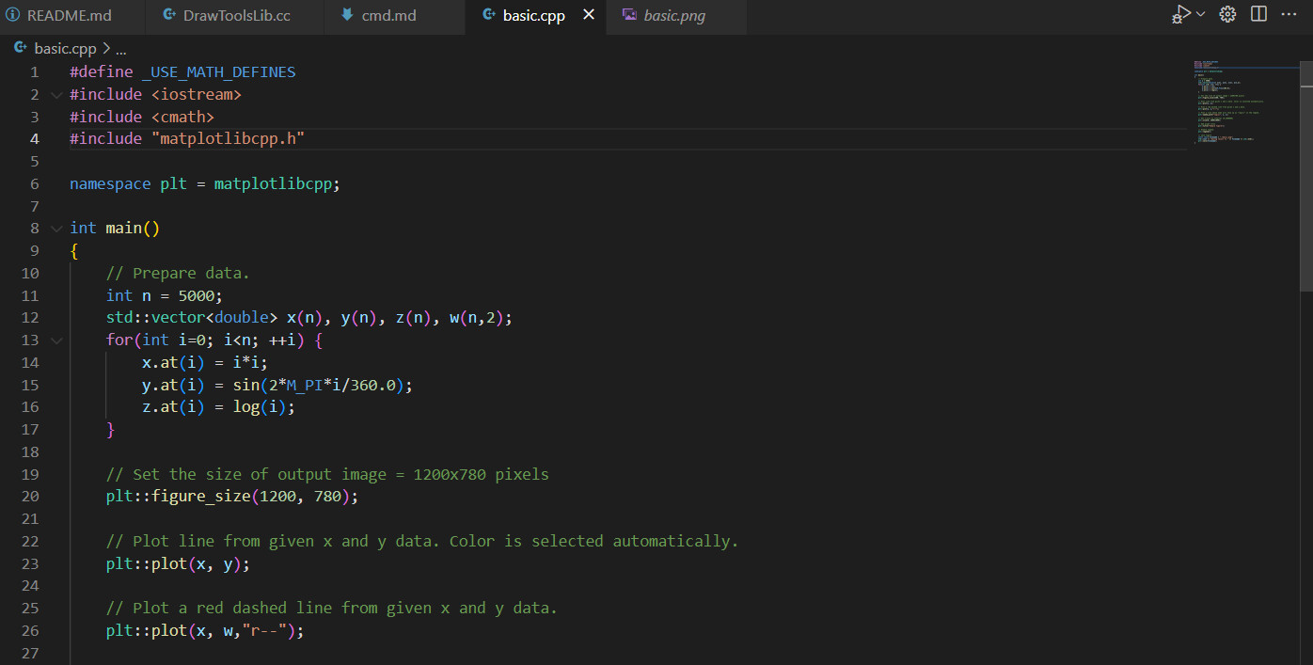Run the debug C++ file action
This screenshot has width=1313, height=665.
coord(1181,15)
